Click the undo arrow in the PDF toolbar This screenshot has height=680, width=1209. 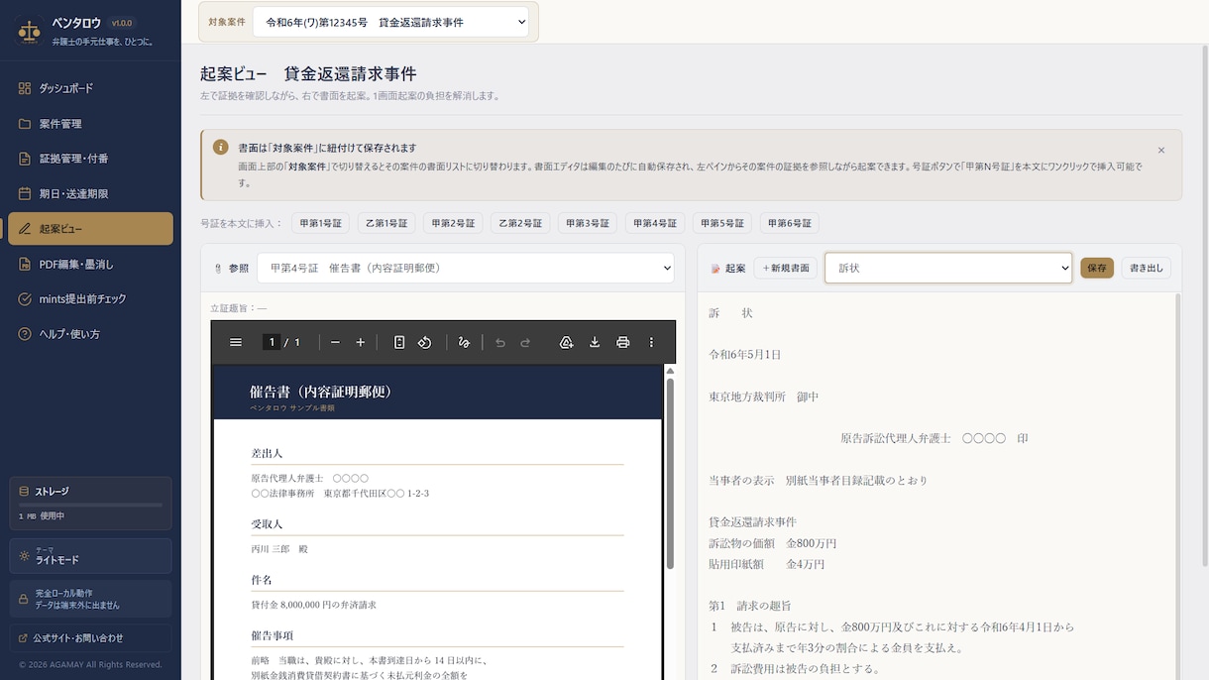500,342
